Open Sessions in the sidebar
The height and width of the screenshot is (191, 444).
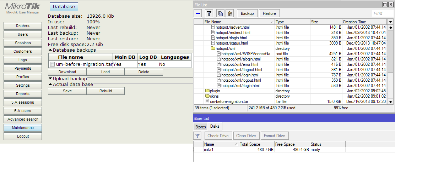click(23, 43)
